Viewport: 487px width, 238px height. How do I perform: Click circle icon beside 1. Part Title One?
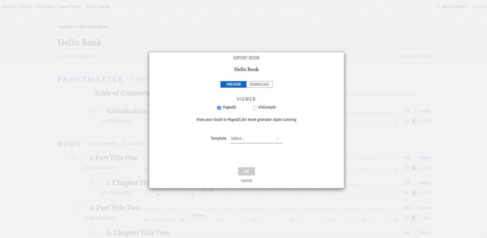point(74,158)
